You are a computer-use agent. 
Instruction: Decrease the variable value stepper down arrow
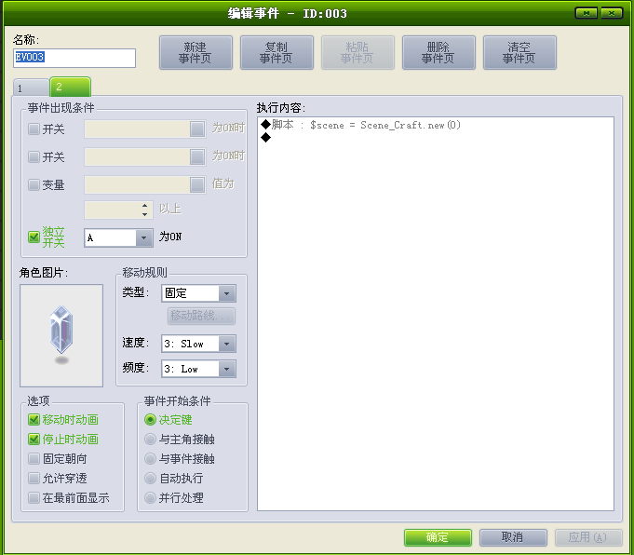coord(144,214)
